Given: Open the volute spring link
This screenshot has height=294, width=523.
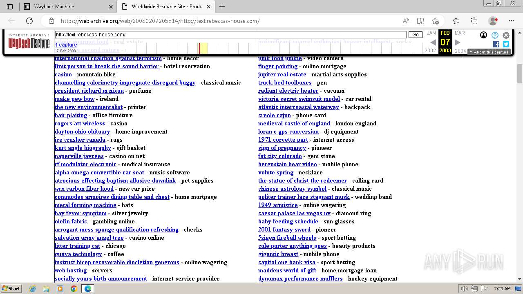Looking at the screenshot, I should pyautogui.click(x=276, y=172).
